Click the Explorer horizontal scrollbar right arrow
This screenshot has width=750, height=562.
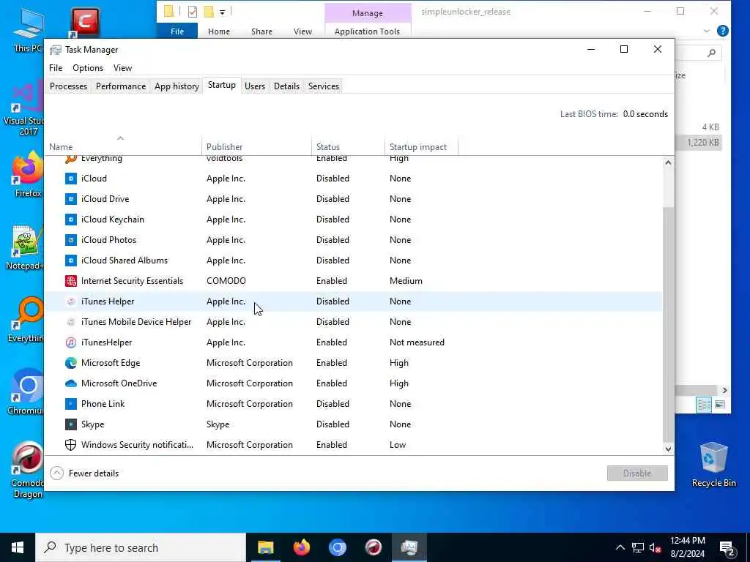[x=724, y=390]
